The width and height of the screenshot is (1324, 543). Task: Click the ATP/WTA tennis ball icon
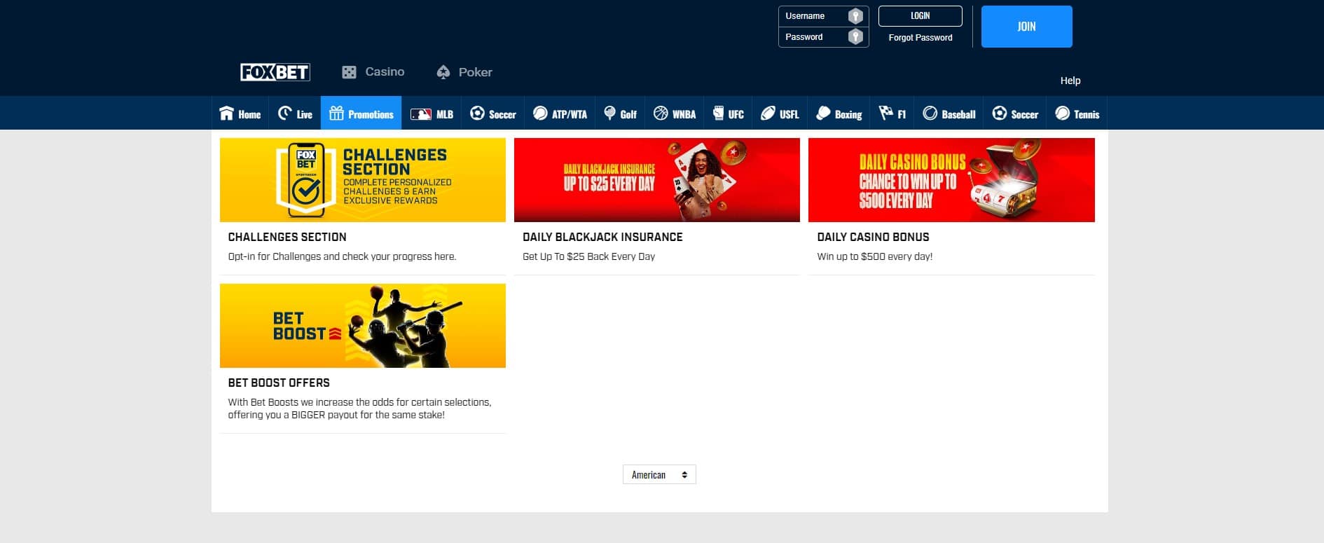click(540, 114)
